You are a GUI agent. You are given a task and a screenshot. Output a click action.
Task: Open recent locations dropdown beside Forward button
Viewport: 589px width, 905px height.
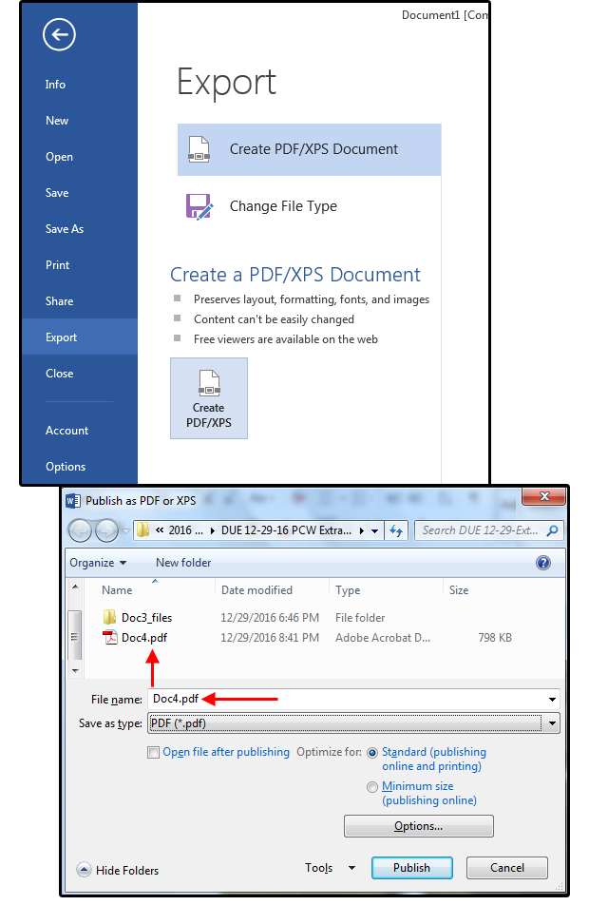click(x=125, y=531)
